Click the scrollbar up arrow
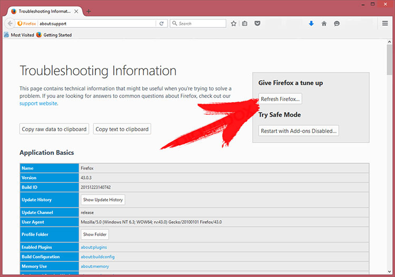The width and height of the screenshot is (395, 277). tap(389, 42)
